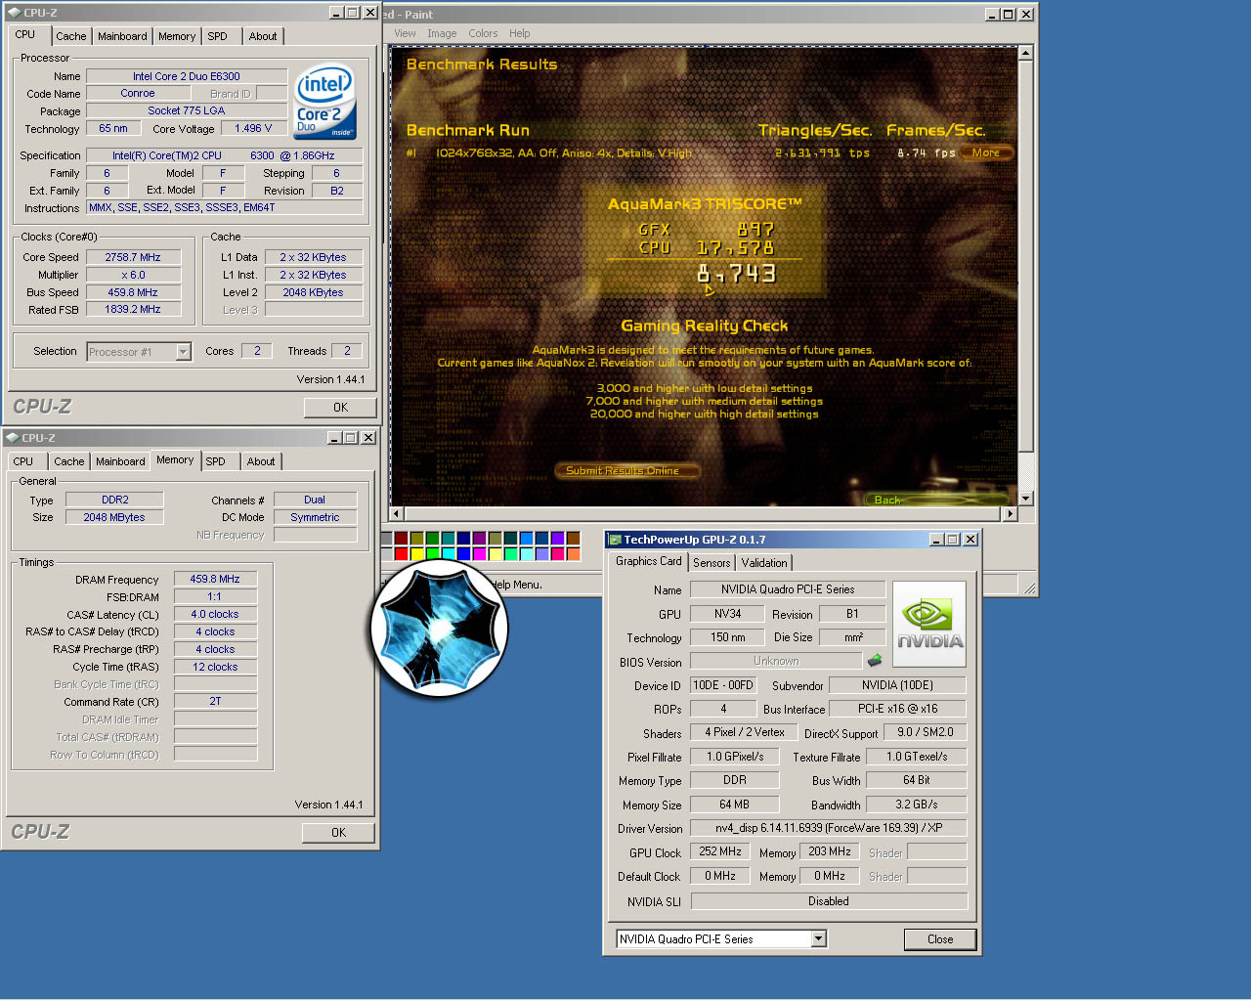The image size is (1251, 1001).
Task: Click the memory Size '2048 MBytes' field
Action: pos(114,517)
